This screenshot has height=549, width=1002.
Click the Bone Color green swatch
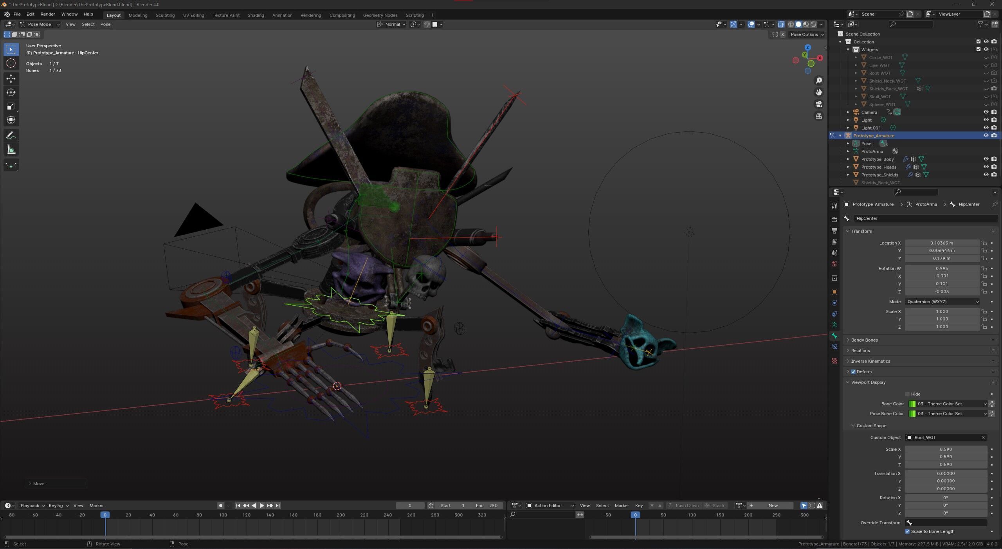912,404
